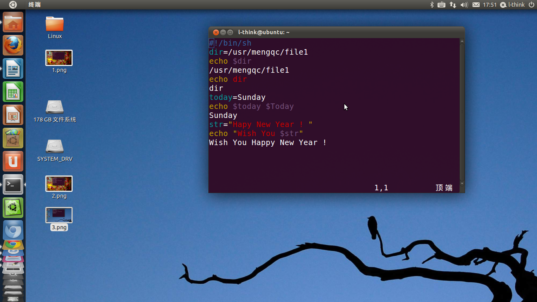Viewport: 537px width, 302px height.
Task: Click the output line /usr/mengqc/file1
Action: coord(249,70)
